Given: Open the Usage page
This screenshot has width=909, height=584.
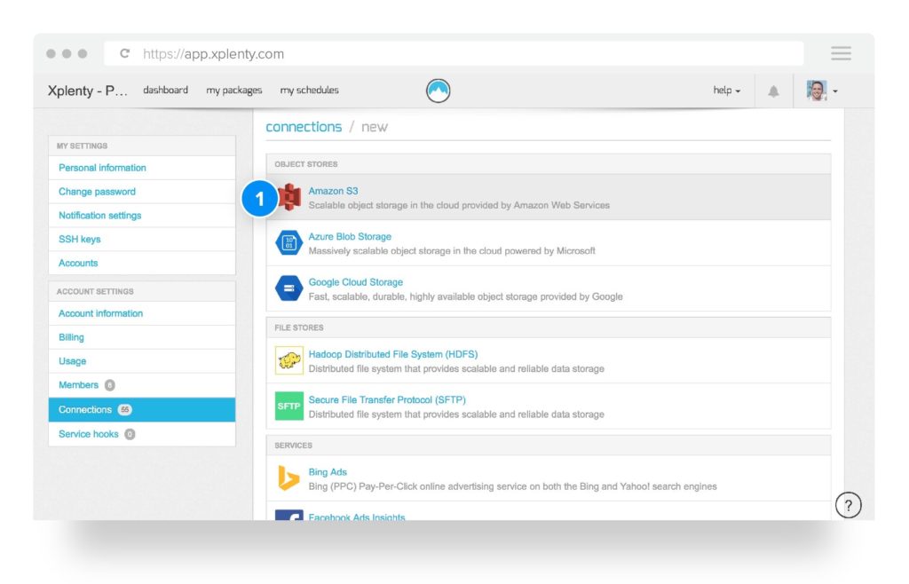Looking at the screenshot, I should pos(73,361).
